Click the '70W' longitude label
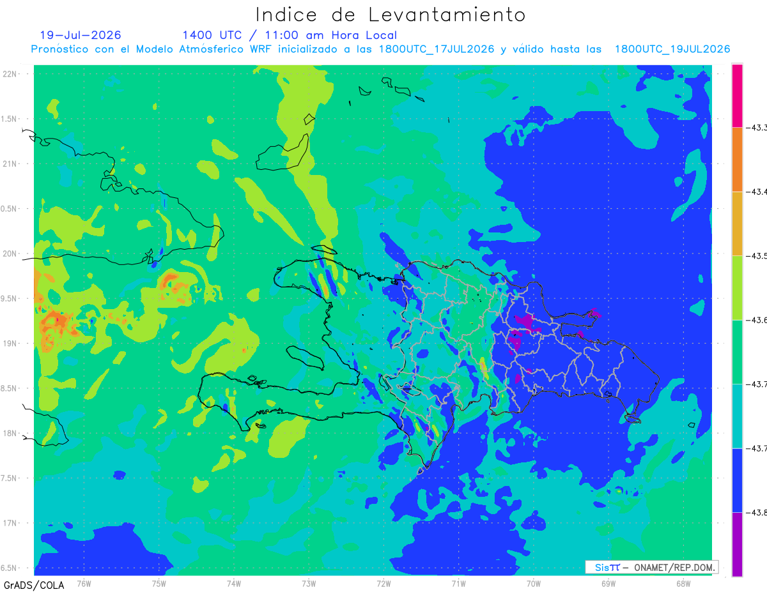This screenshot has width=767, height=592. [x=534, y=583]
